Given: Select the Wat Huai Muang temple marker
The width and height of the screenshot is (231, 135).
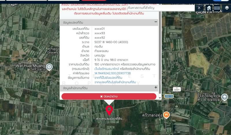Looking at the screenshot, I should coord(49,67).
